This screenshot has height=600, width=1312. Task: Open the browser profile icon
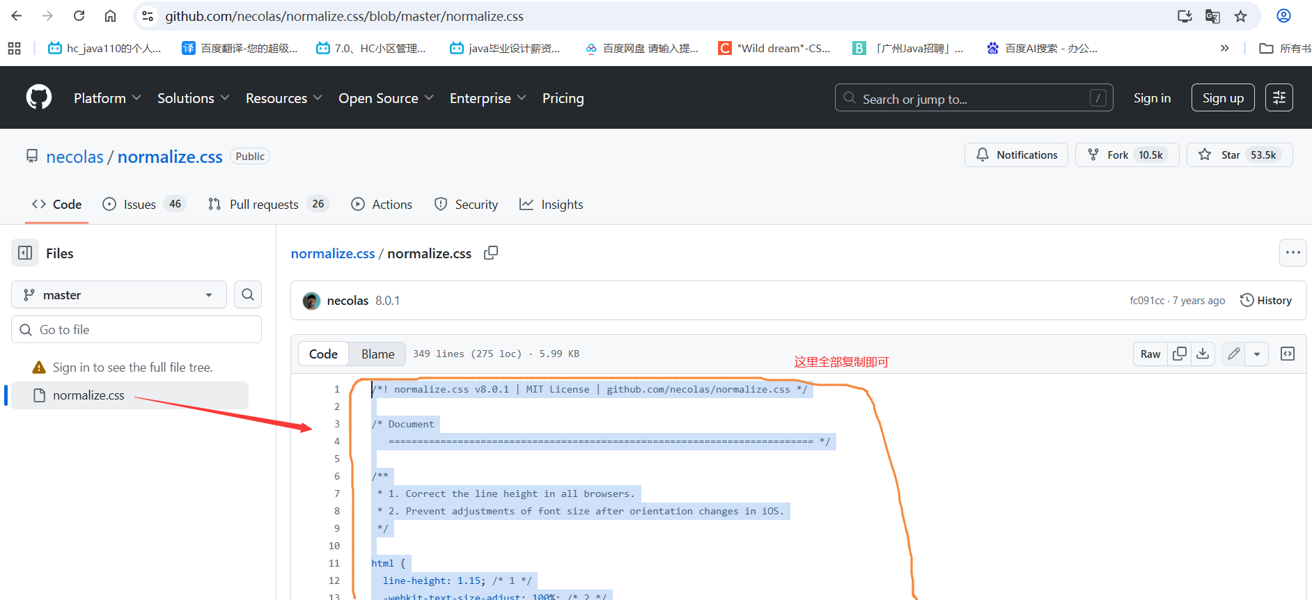[x=1283, y=16]
